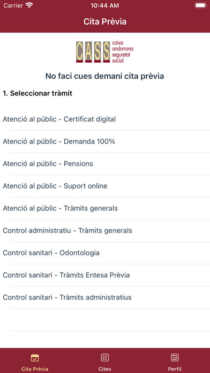This screenshot has height=373, width=210.
Task: Select Control administratiu - Tràmits generals
Action: coord(105,231)
